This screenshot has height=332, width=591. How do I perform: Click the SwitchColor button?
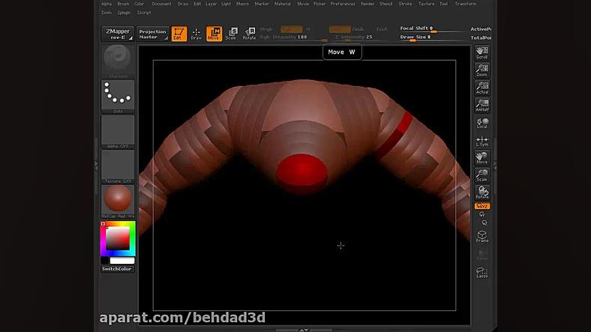coord(118,268)
